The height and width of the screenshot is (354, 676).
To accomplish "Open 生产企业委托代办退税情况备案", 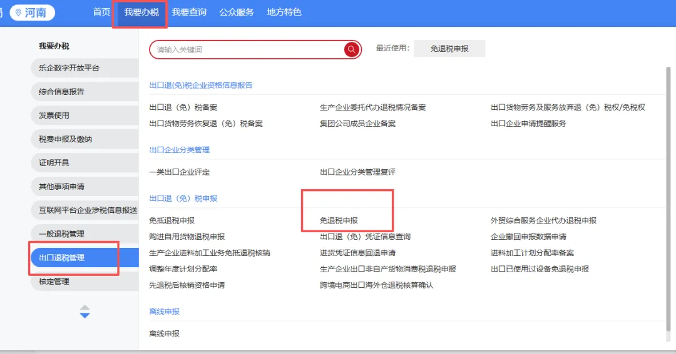I will click(x=373, y=107).
